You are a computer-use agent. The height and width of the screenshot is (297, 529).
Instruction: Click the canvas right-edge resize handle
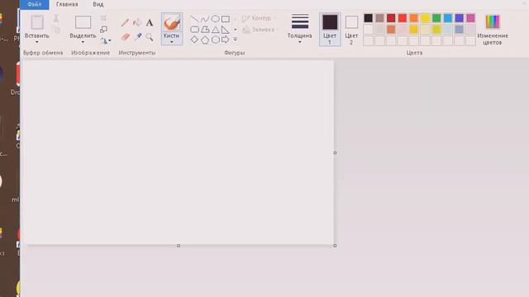(x=335, y=153)
